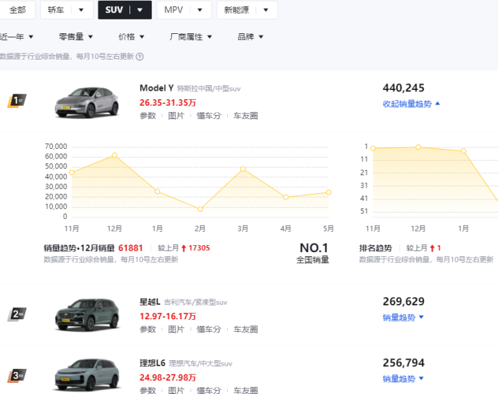
Task: Open 星越L 懂车分 link
Action: coord(208,330)
